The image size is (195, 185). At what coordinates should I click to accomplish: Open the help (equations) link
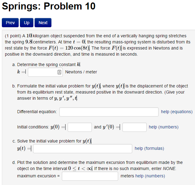coord(177,112)
